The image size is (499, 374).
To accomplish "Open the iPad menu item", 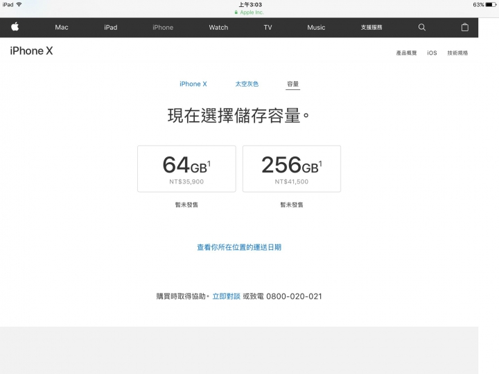I will tap(111, 27).
